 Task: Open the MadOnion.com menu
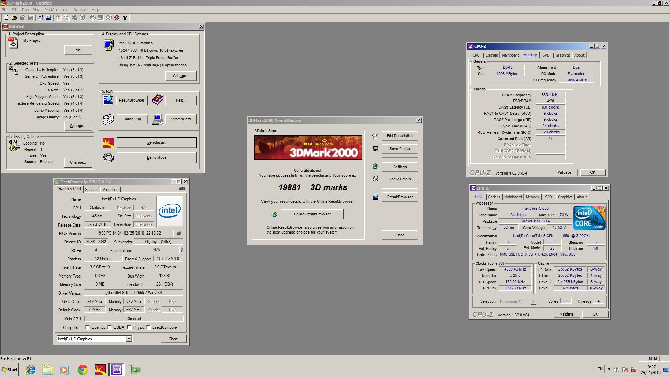[x=57, y=10]
